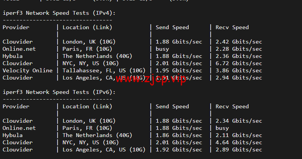Select The Netherlands (40G) in IPv6 table
This screenshot has height=159, width=302.
pyautogui.click(x=97, y=135)
